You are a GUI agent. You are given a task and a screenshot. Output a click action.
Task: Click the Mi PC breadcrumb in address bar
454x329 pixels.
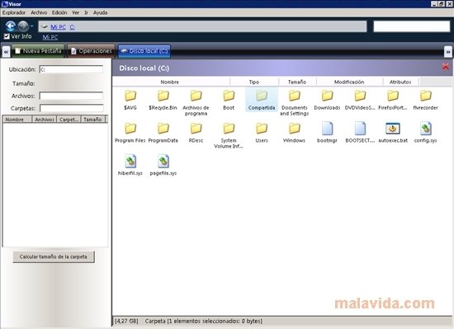tap(59, 27)
